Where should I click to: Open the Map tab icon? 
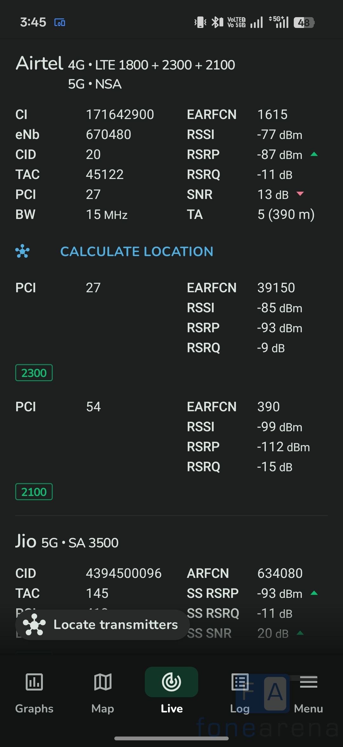[103, 682]
